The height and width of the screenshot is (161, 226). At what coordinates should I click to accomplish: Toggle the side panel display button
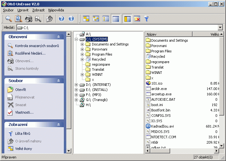(127, 19)
